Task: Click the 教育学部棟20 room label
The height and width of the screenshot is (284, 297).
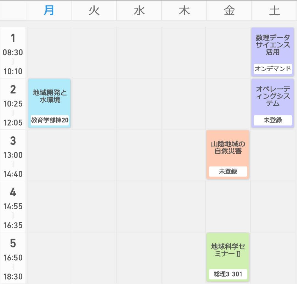Action: [50, 120]
